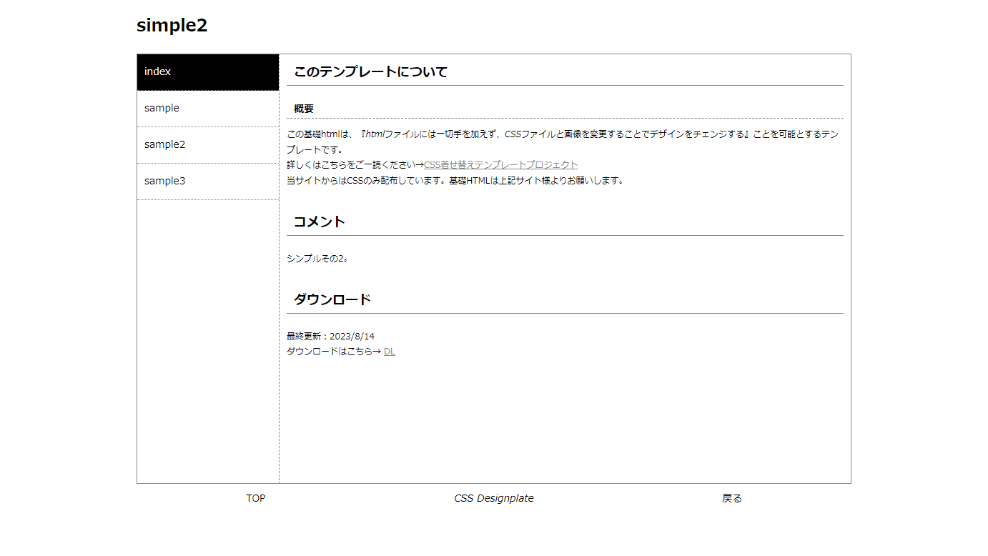The width and height of the screenshot is (988, 556).
Task: Click the simple2 site title
Action: pos(172,25)
